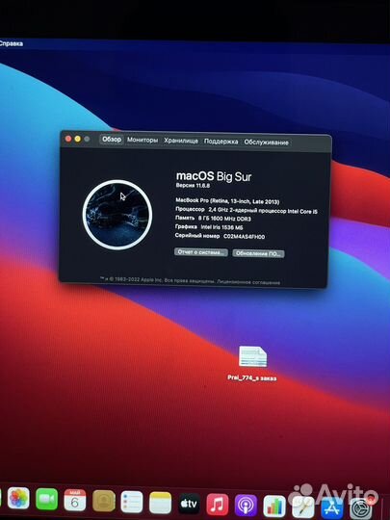Select the Prai_774_з заказ desktop file
The width and height of the screenshot is (390, 520).
(x=252, y=363)
